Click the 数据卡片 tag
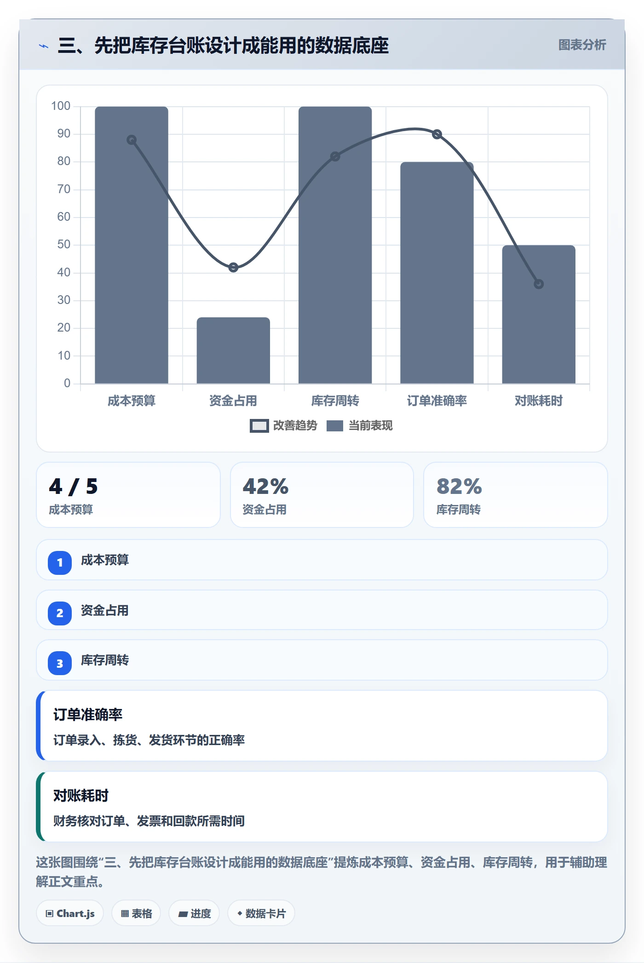This screenshot has height=963, width=644. click(261, 913)
